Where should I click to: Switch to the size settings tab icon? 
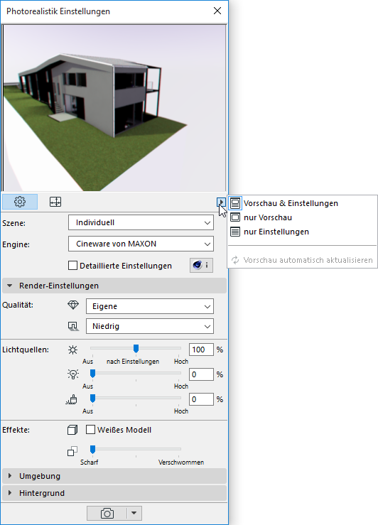(x=55, y=202)
